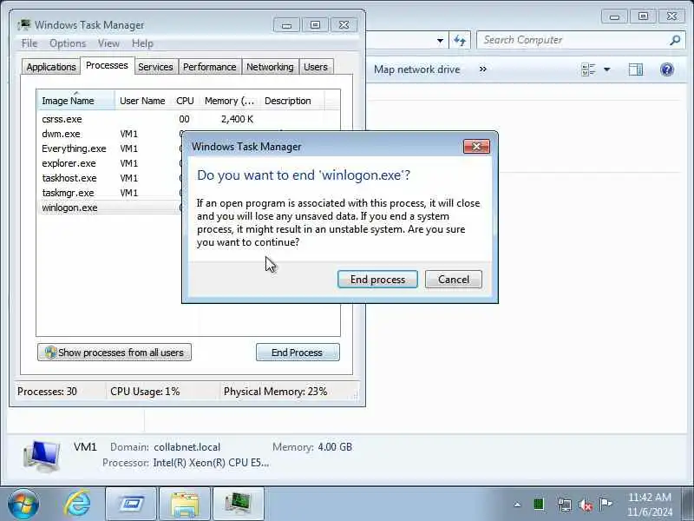Open the view options dropdown arrow
The width and height of the screenshot is (694, 521).
click(x=606, y=69)
